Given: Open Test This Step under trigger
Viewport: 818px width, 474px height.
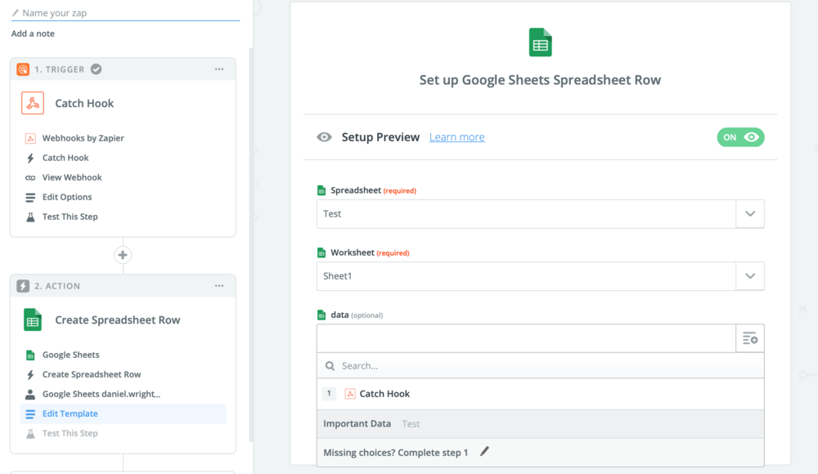Looking at the screenshot, I should click(x=70, y=217).
